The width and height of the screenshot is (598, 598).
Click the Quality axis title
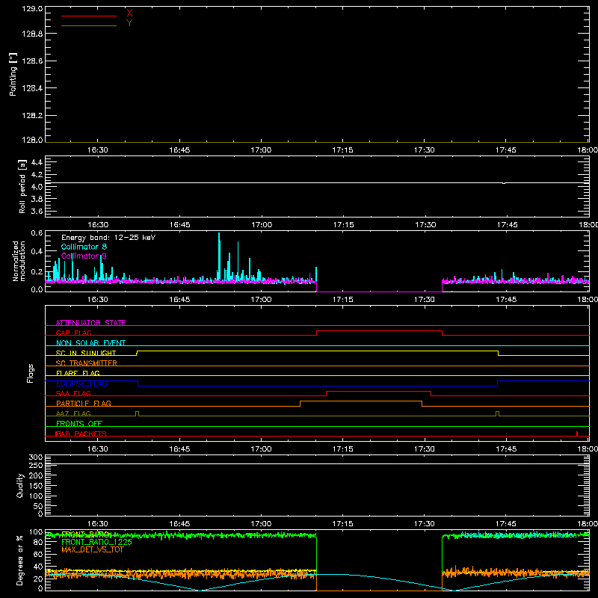click(20, 485)
